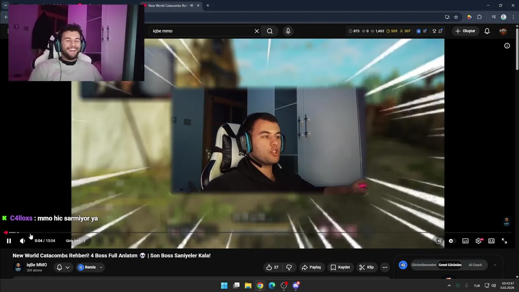519x292 pixels.
Task: Open the Chrome media controls icon
Action: tap(493, 17)
